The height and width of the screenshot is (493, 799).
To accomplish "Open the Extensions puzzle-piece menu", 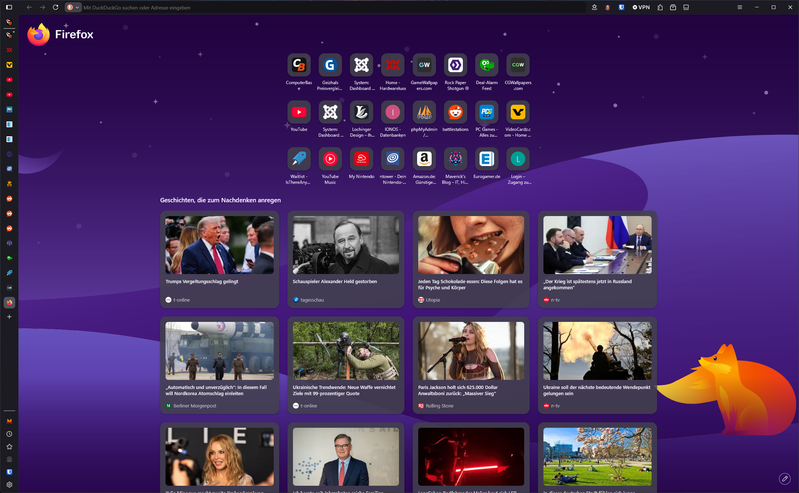I will coord(660,7).
